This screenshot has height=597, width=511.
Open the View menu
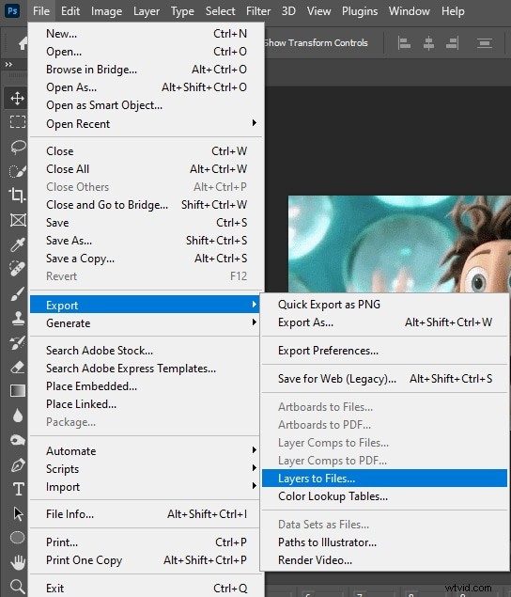318,11
